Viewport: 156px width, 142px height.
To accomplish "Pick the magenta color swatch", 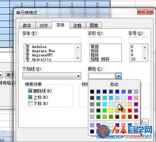I will click(x=130, y=98).
